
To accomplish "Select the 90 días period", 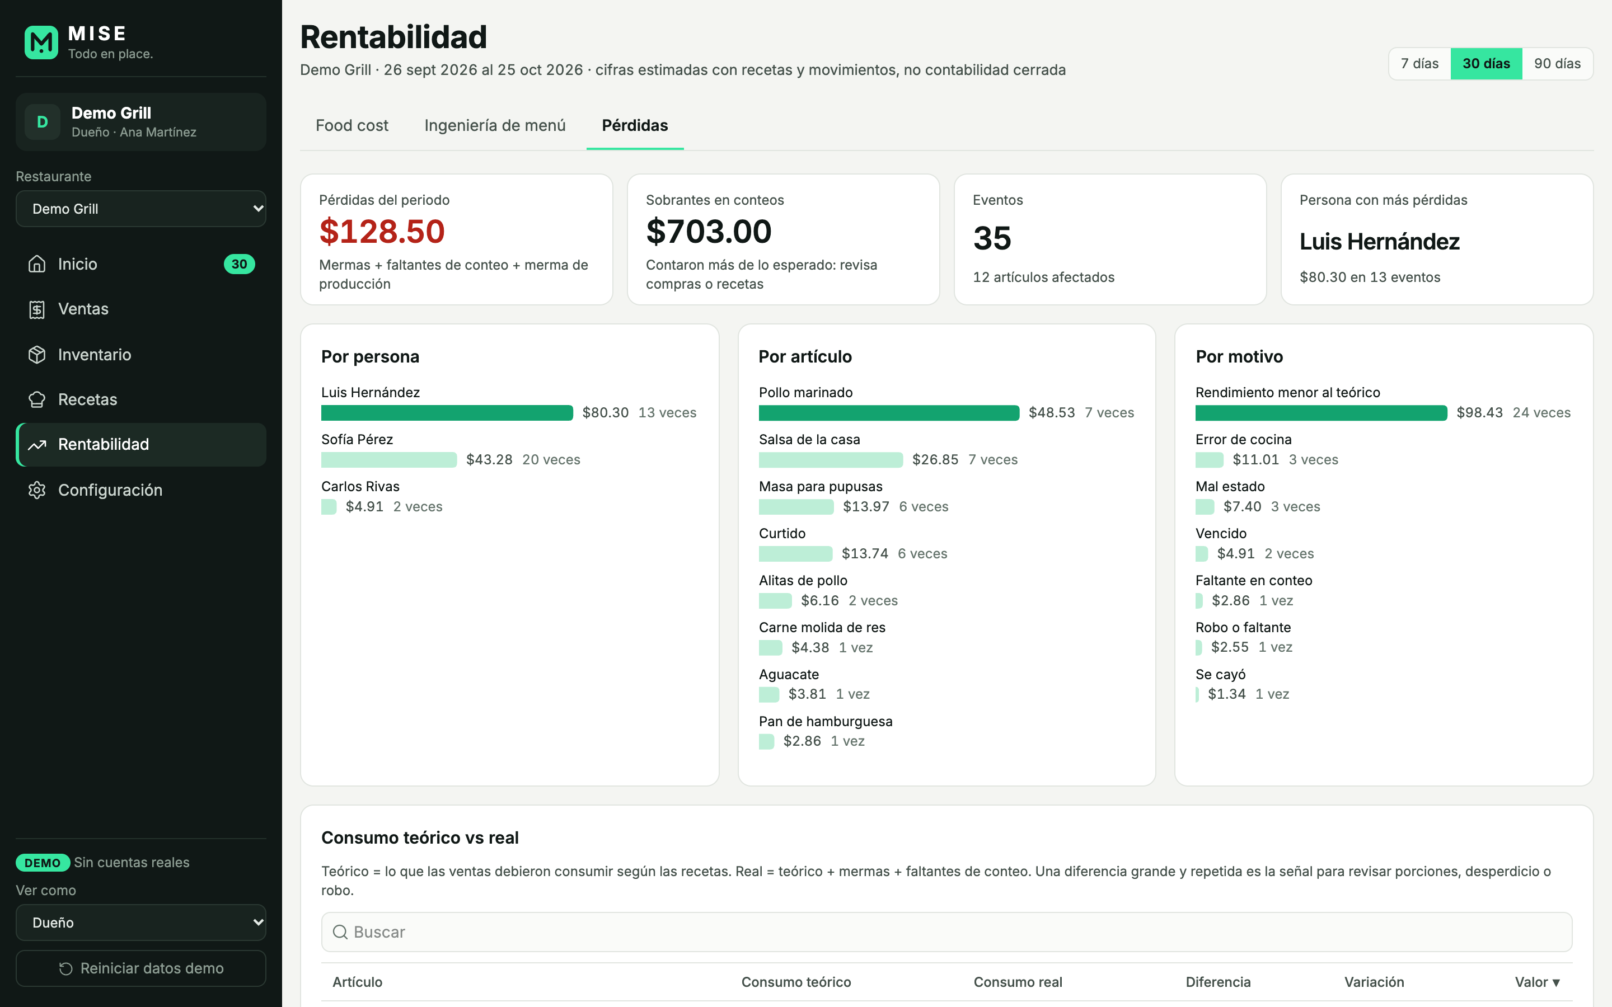I will [x=1557, y=64].
